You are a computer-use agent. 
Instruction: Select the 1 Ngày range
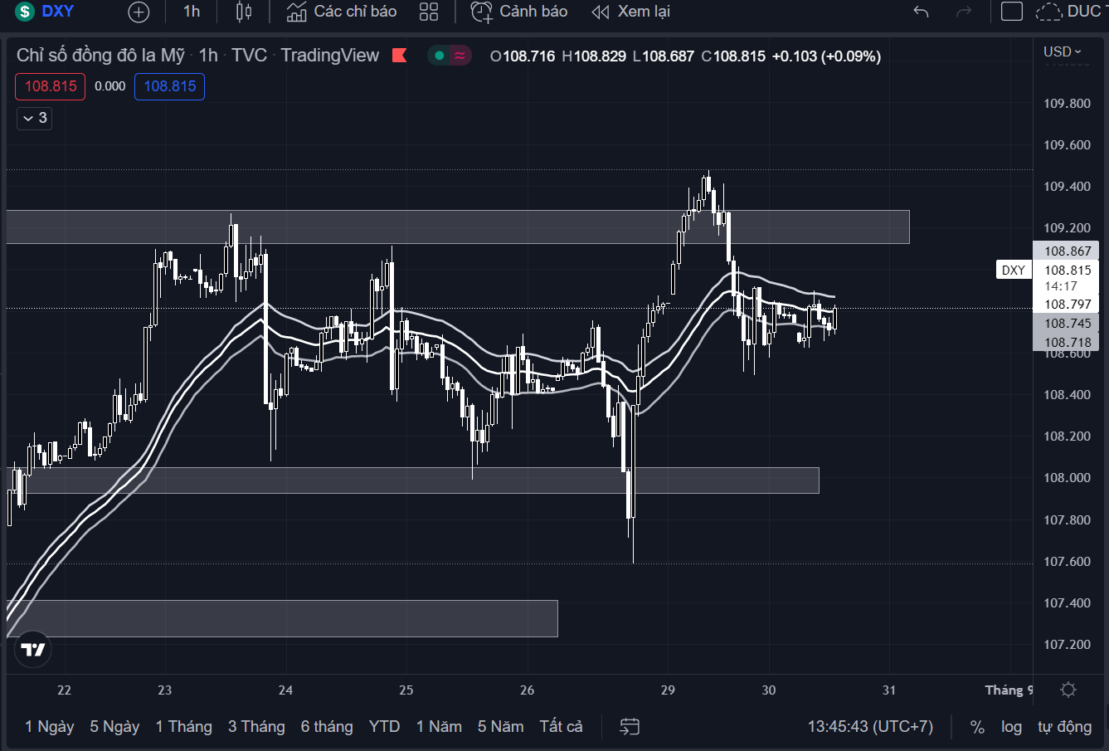(x=50, y=727)
